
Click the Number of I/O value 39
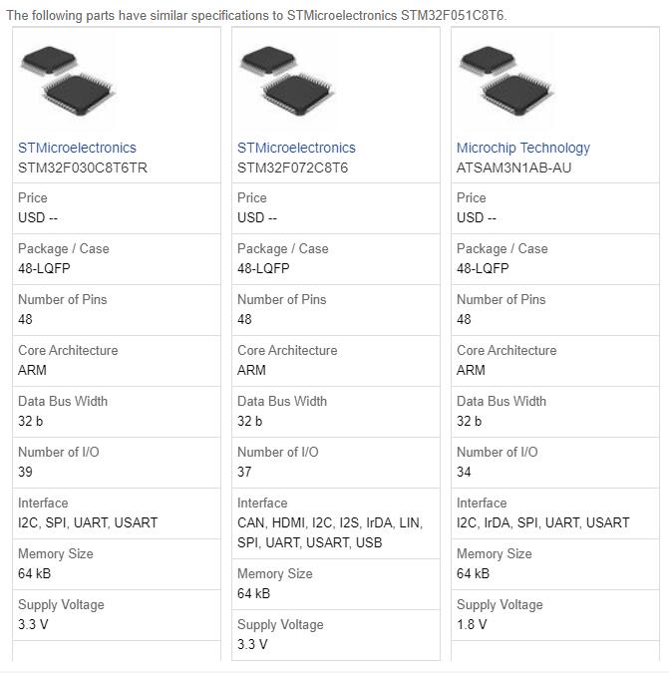coord(26,472)
